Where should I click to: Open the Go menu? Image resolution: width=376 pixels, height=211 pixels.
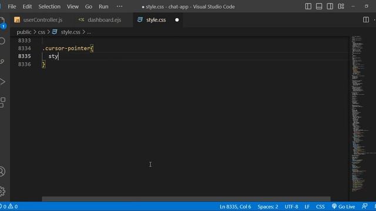89,6
